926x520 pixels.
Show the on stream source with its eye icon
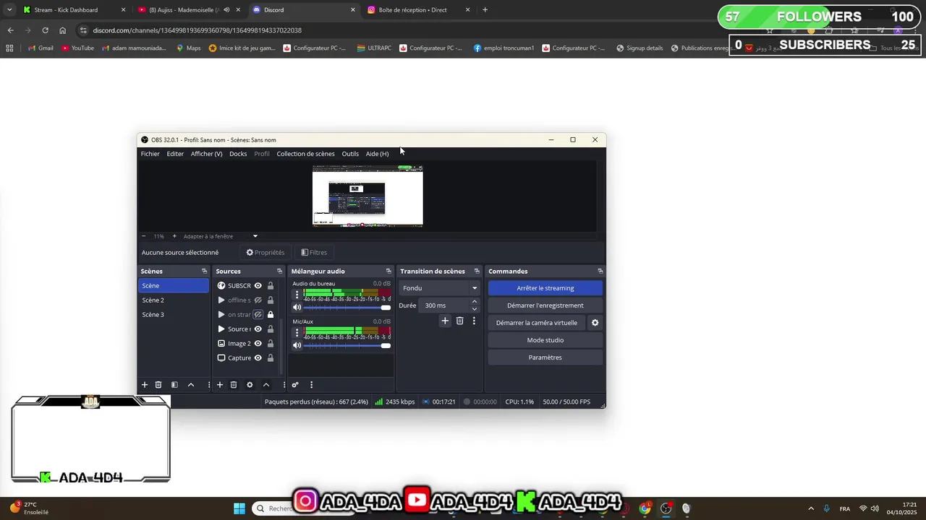click(x=258, y=315)
